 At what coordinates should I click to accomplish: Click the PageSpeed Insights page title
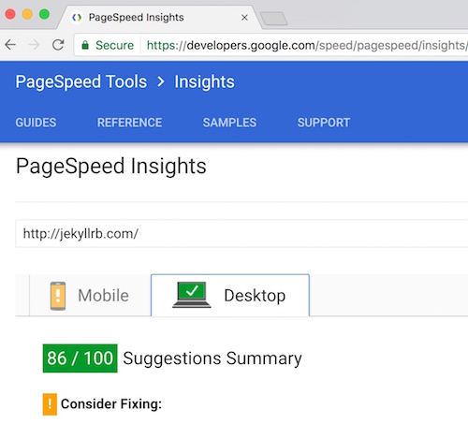tap(111, 166)
